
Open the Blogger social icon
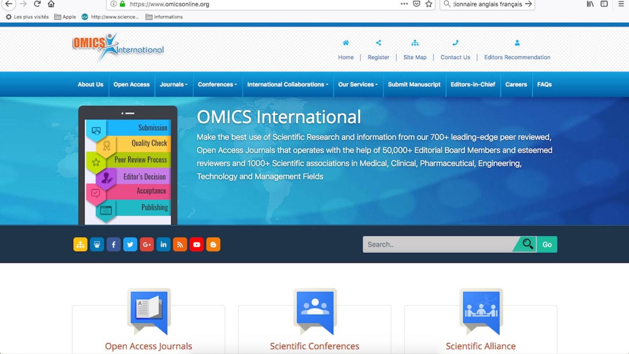pos(213,245)
